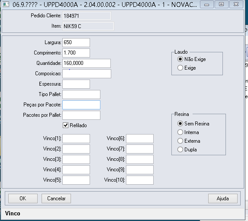The width and height of the screenshot is (248, 221).
Task: Click the Cancelar button
Action: 56,199
